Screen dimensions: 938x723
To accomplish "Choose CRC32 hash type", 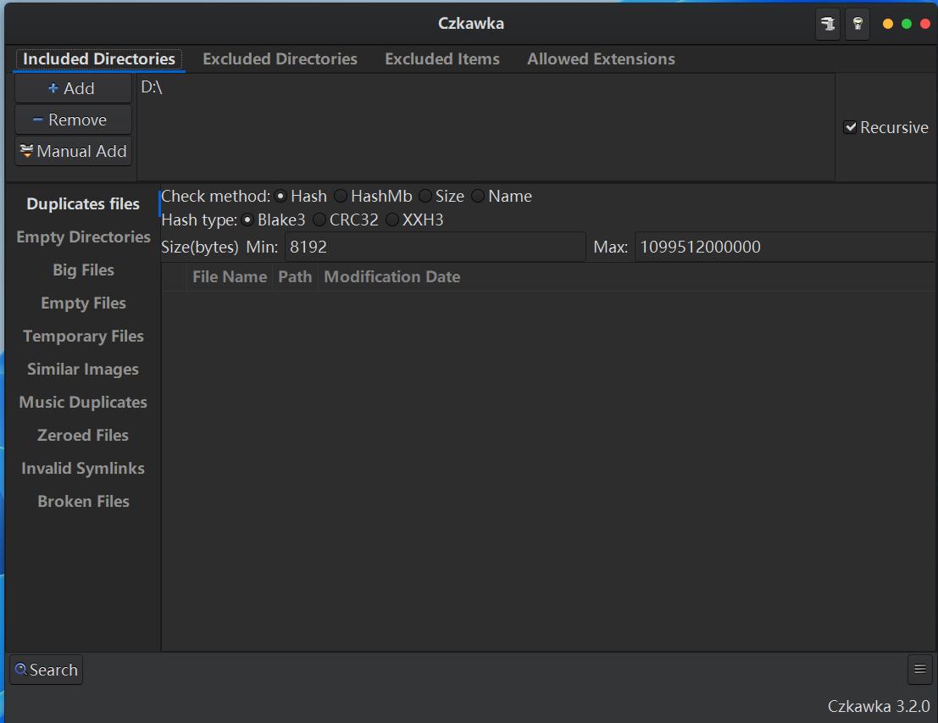I will tap(319, 220).
